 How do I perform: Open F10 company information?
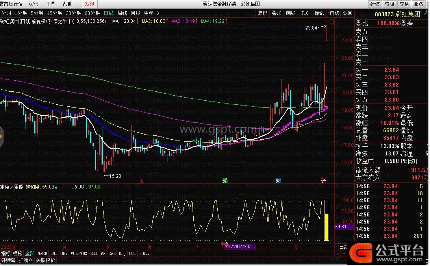305,13
